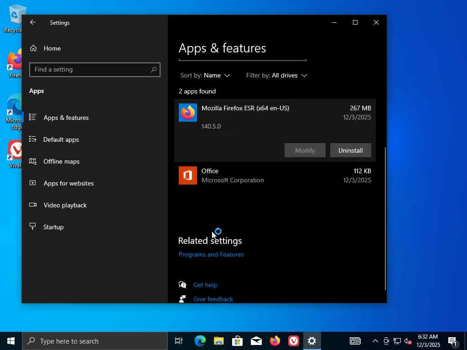
Task: Minimize the Settings window
Action: point(334,22)
